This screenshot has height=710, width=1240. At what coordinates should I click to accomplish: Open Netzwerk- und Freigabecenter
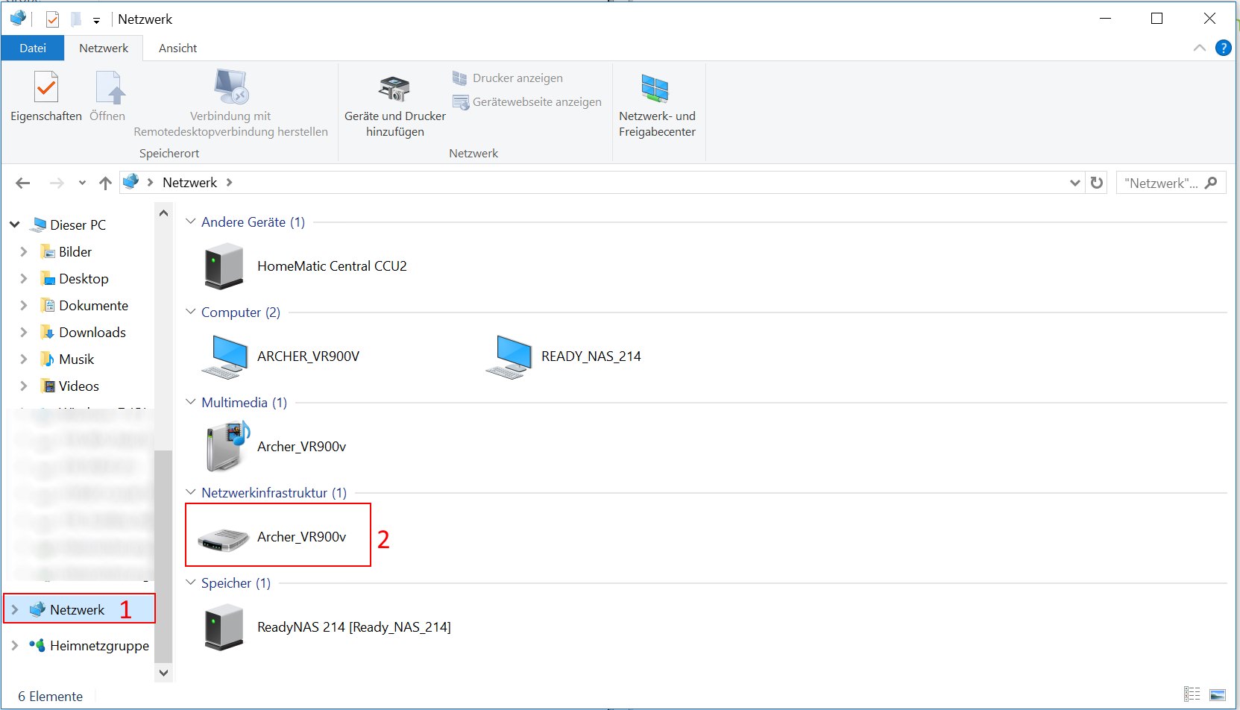point(657,104)
